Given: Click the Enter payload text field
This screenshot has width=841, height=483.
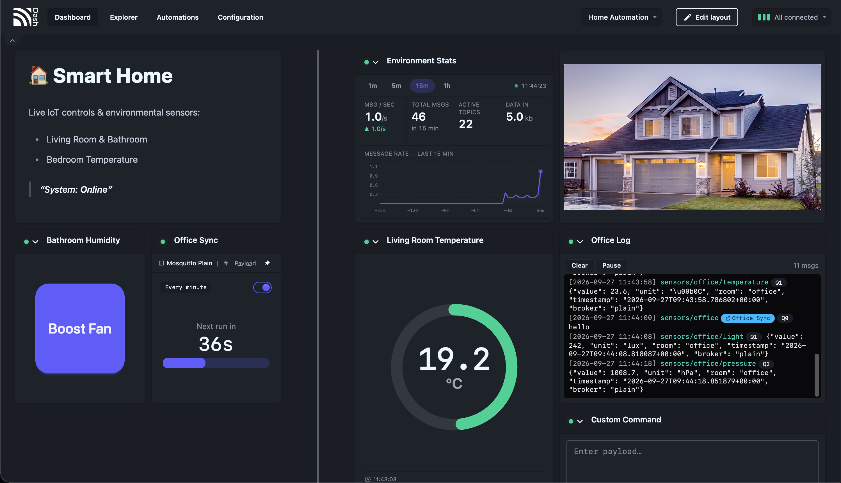Looking at the screenshot, I should click(x=692, y=461).
